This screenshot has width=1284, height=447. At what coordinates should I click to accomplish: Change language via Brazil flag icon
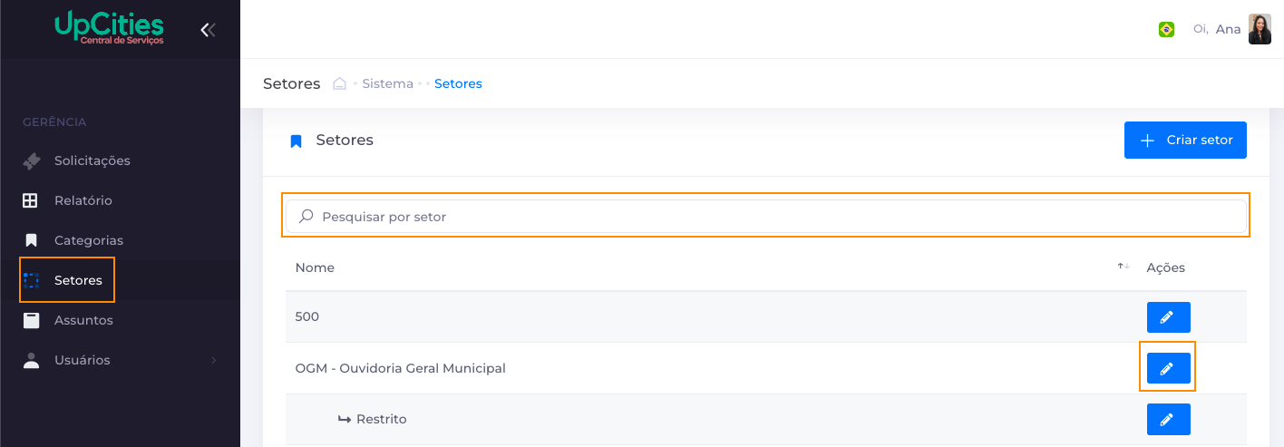coord(1166,29)
